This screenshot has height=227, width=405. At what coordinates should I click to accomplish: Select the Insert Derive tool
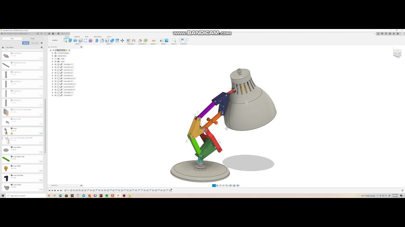(x=161, y=40)
